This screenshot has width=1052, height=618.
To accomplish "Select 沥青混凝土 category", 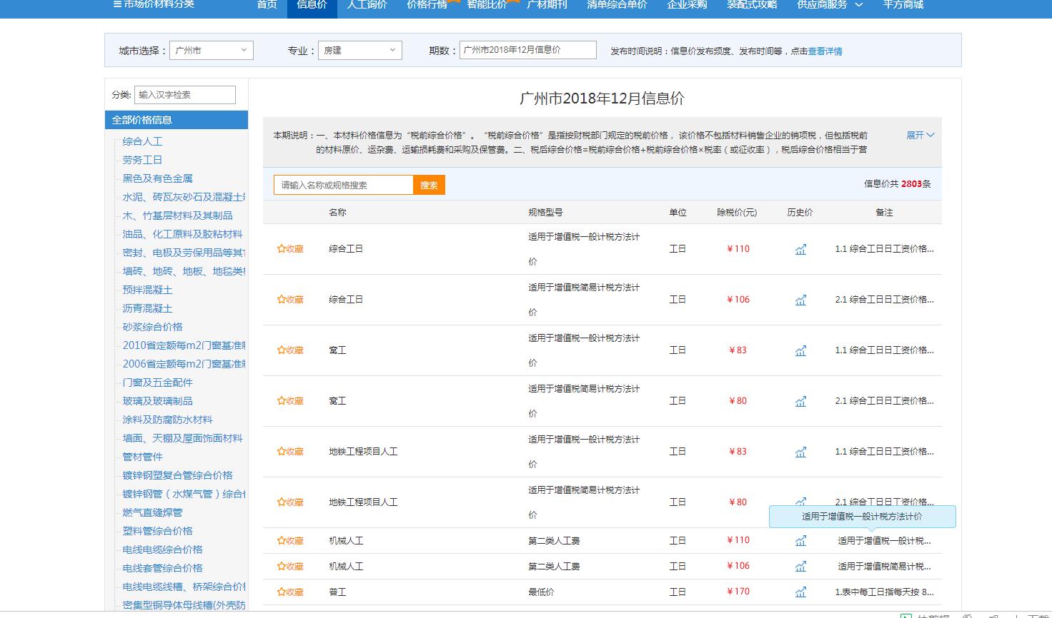I will click(147, 308).
